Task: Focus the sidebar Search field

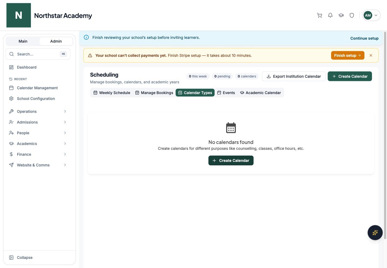Action: click(38, 54)
